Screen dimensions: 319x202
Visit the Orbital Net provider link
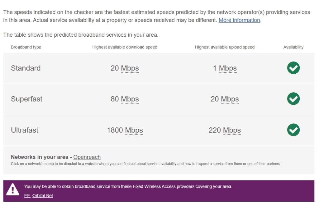pyautogui.click(x=43, y=196)
